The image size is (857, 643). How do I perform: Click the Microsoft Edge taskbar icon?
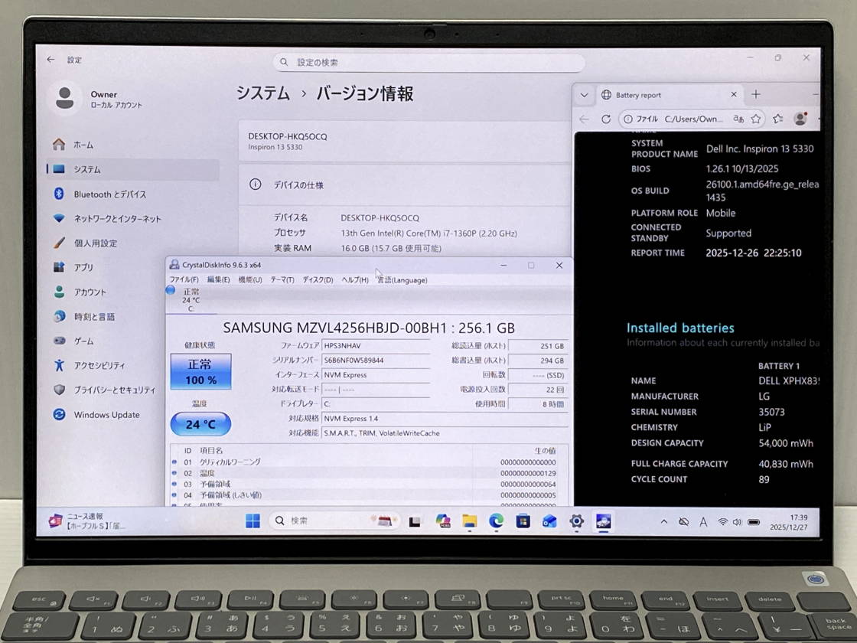pos(497,521)
